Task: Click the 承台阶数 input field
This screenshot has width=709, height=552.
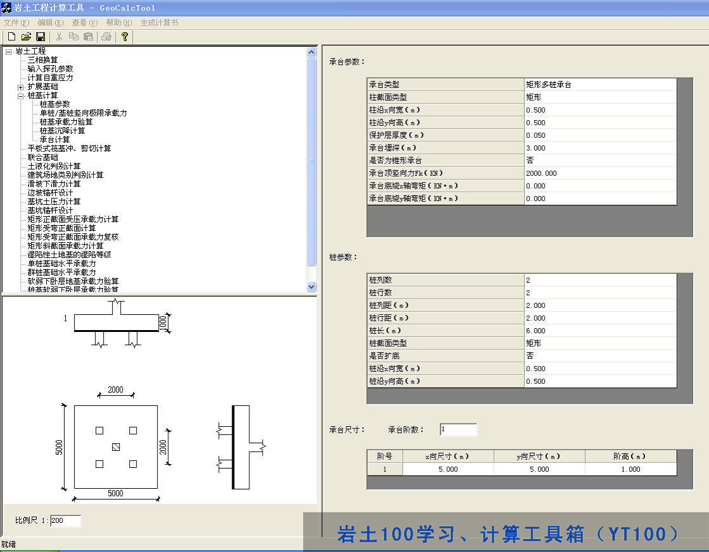Action: [x=458, y=429]
